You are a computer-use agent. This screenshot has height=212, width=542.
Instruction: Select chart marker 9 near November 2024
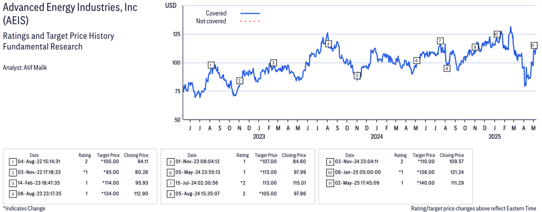click(x=475, y=47)
